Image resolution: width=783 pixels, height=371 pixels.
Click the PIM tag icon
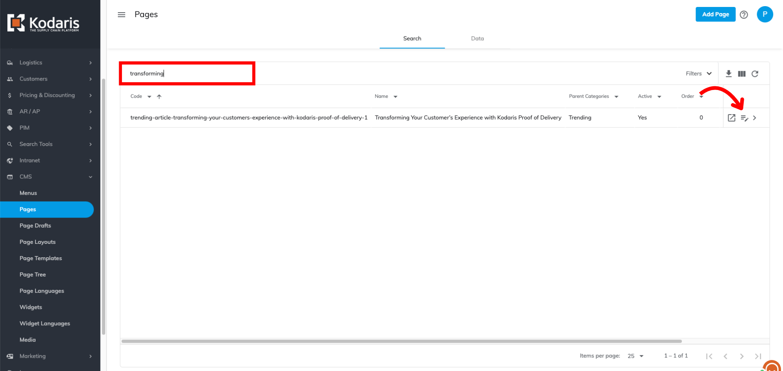point(10,128)
